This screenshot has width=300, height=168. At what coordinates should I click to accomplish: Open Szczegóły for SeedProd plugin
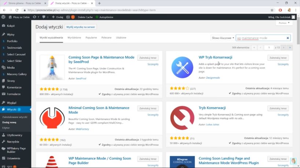coord(153,64)
